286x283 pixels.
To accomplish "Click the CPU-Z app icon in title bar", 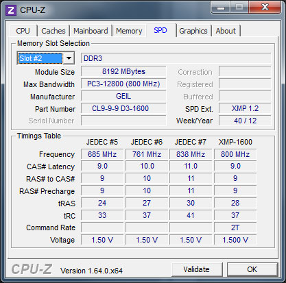I will pos(11,10).
